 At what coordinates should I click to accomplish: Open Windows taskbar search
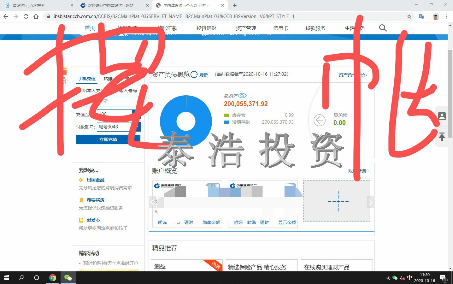(21, 278)
